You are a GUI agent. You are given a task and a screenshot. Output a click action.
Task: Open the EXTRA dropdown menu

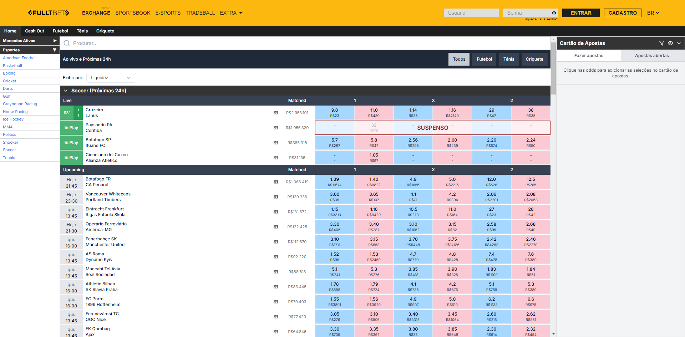pyautogui.click(x=231, y=13)
